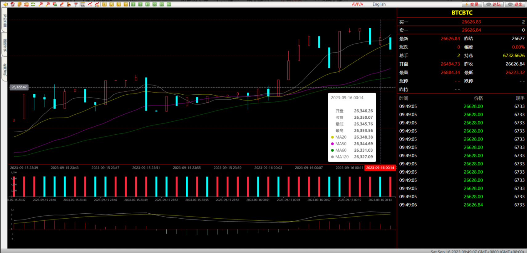
Task: Click the red funnel filter icon
Action: point(76,4)
